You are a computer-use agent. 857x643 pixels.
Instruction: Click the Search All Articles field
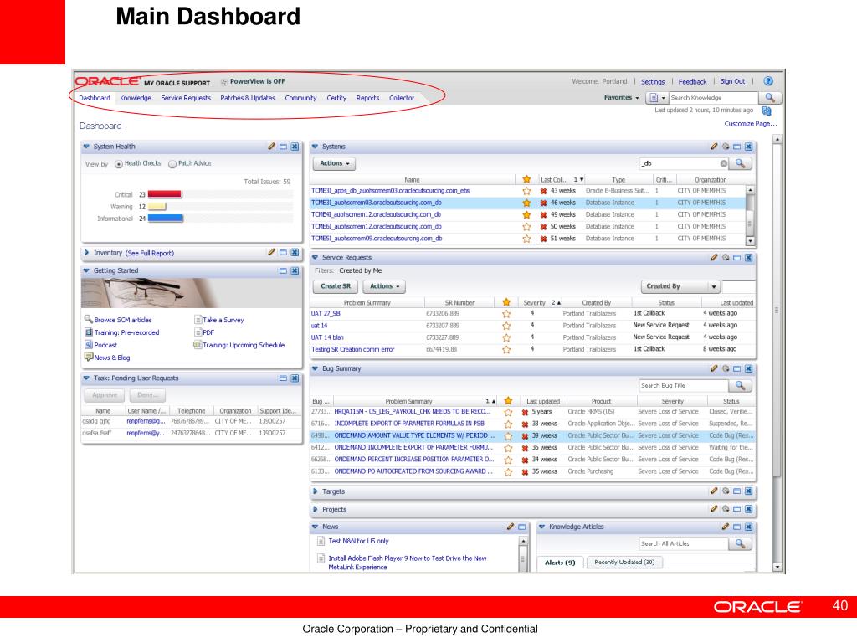pos(685,543)
